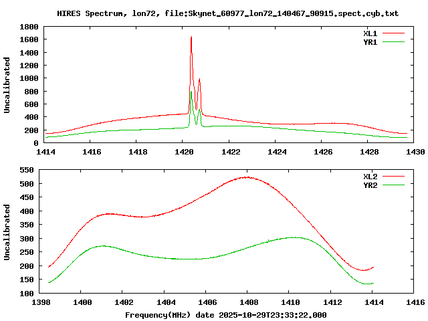Click the 1398 frequency tick label

41,302
